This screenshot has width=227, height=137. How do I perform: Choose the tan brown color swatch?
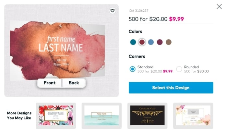[169, 42]
